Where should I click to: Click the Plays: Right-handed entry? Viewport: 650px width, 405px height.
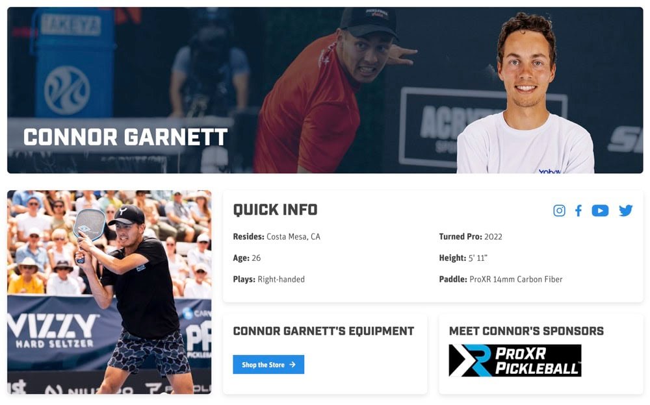point(268,279)
